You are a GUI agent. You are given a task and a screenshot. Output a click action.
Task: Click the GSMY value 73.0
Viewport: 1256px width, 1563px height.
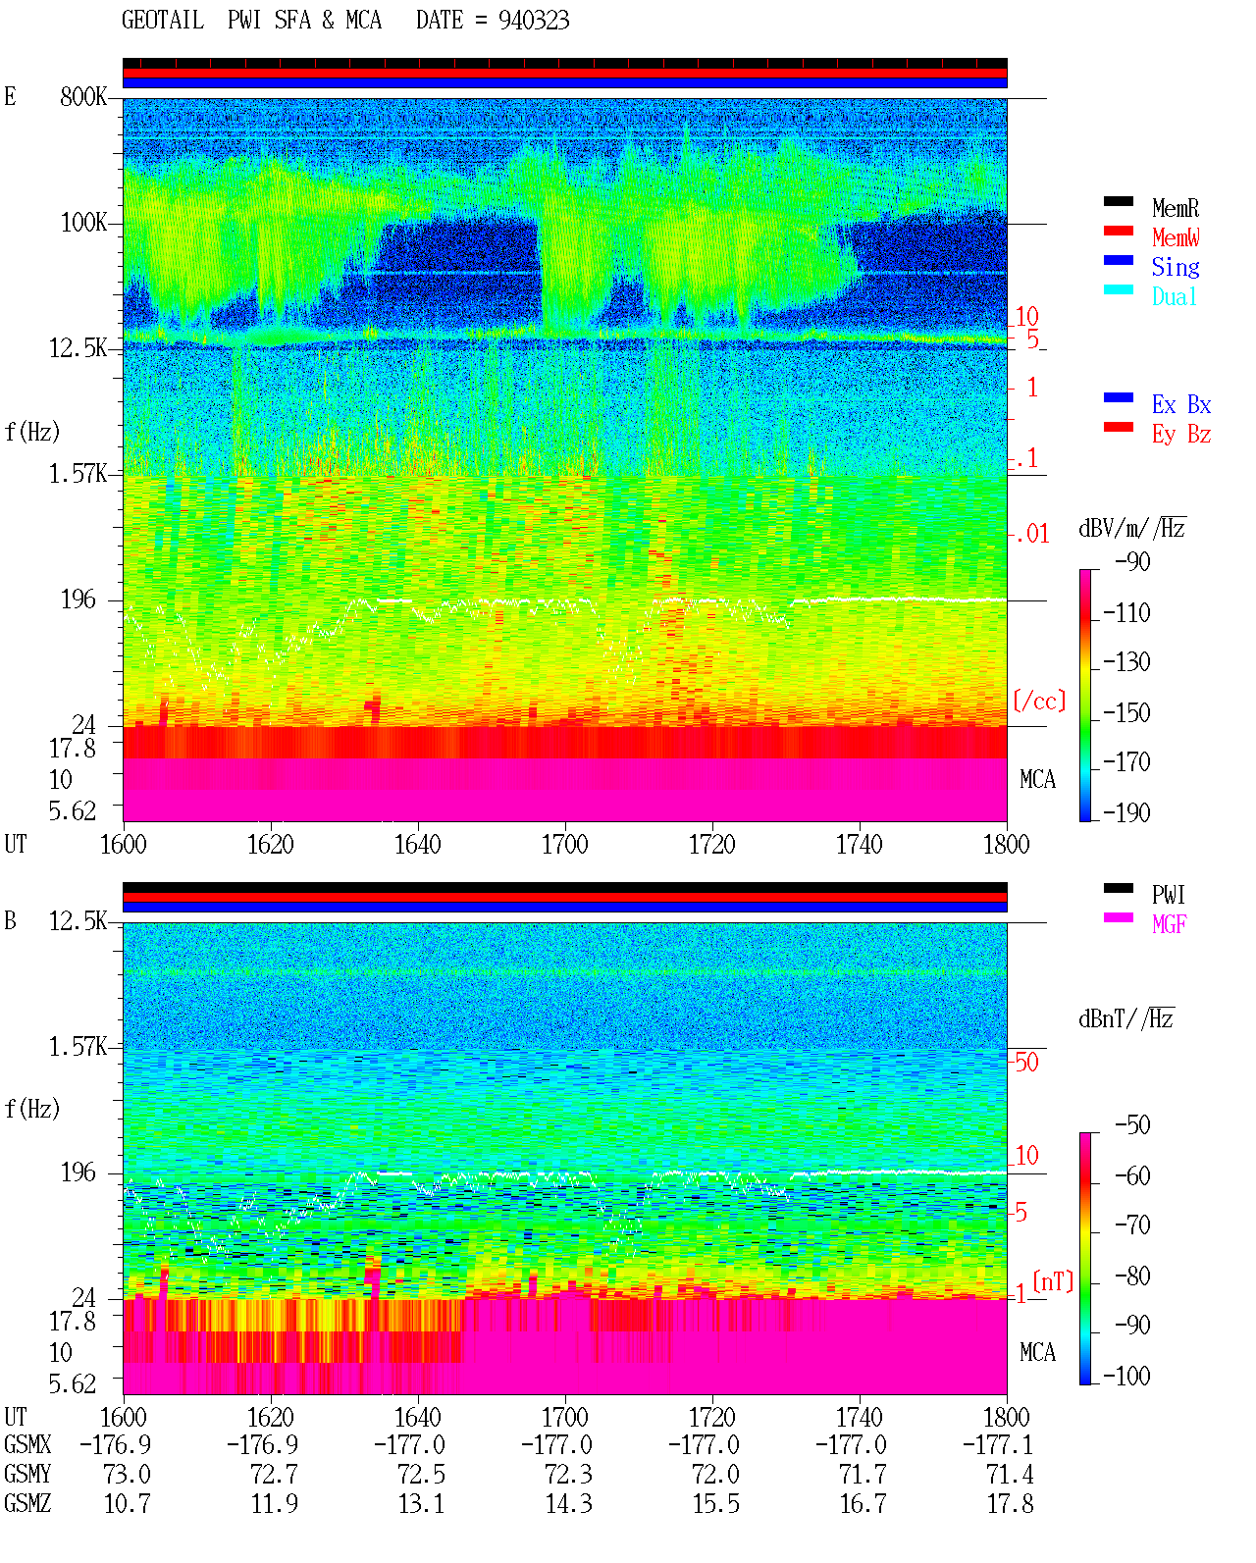coord(127,1475)
